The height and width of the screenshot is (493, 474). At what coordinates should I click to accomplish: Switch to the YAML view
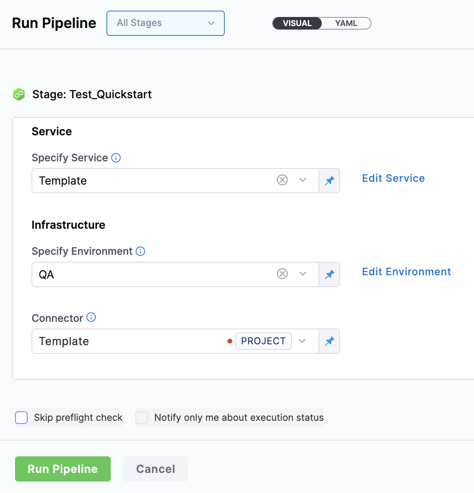coord(346,23)
